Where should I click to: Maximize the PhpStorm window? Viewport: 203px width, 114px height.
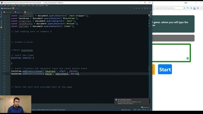(145, 3)
